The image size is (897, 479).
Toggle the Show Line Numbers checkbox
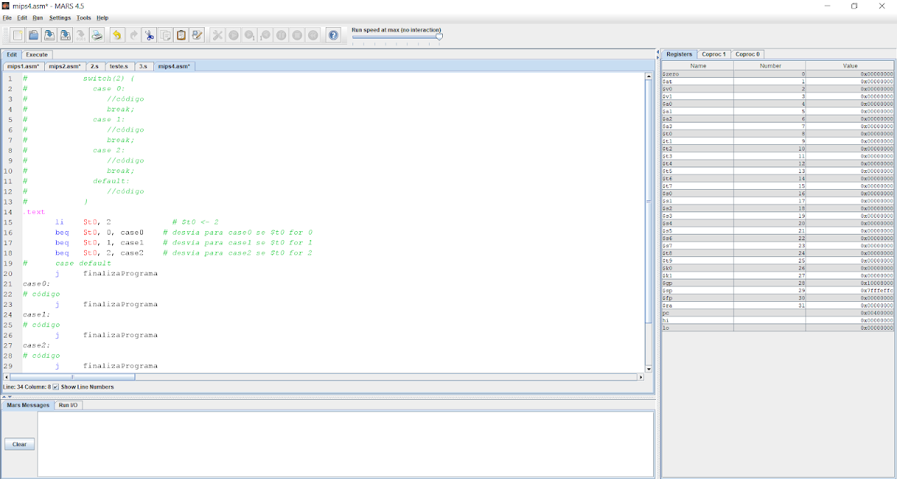tap(56, 387)
